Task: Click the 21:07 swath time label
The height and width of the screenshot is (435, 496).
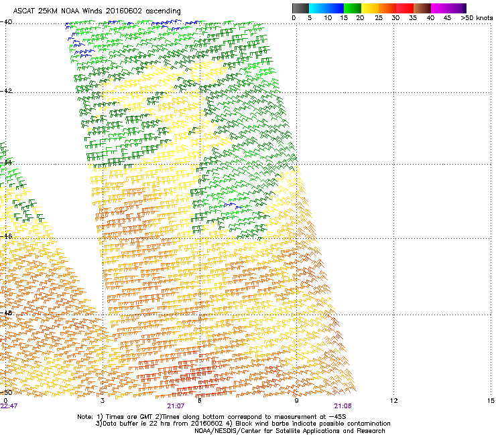Action: (176, 406)
